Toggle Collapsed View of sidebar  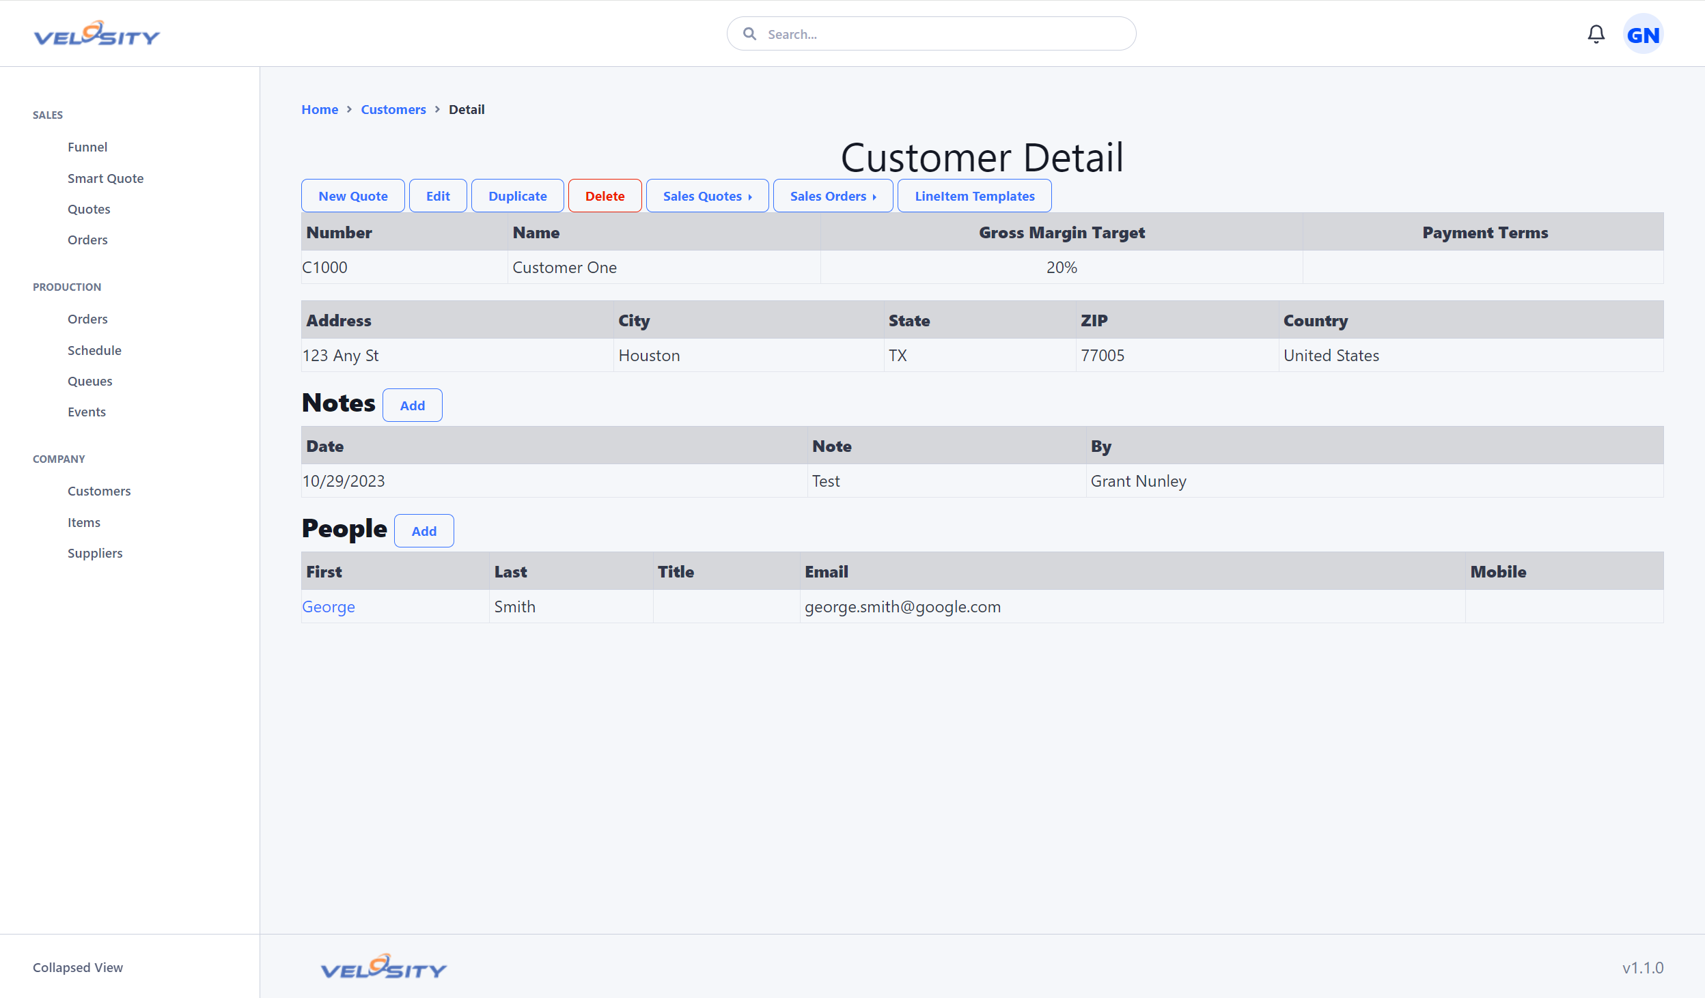[x=78, y=967]
